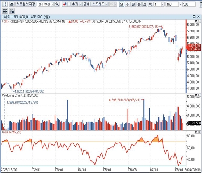Click the symbol search magnifier icon
Image resolution: width=202 pixels, height=173 pixels.
57,4
